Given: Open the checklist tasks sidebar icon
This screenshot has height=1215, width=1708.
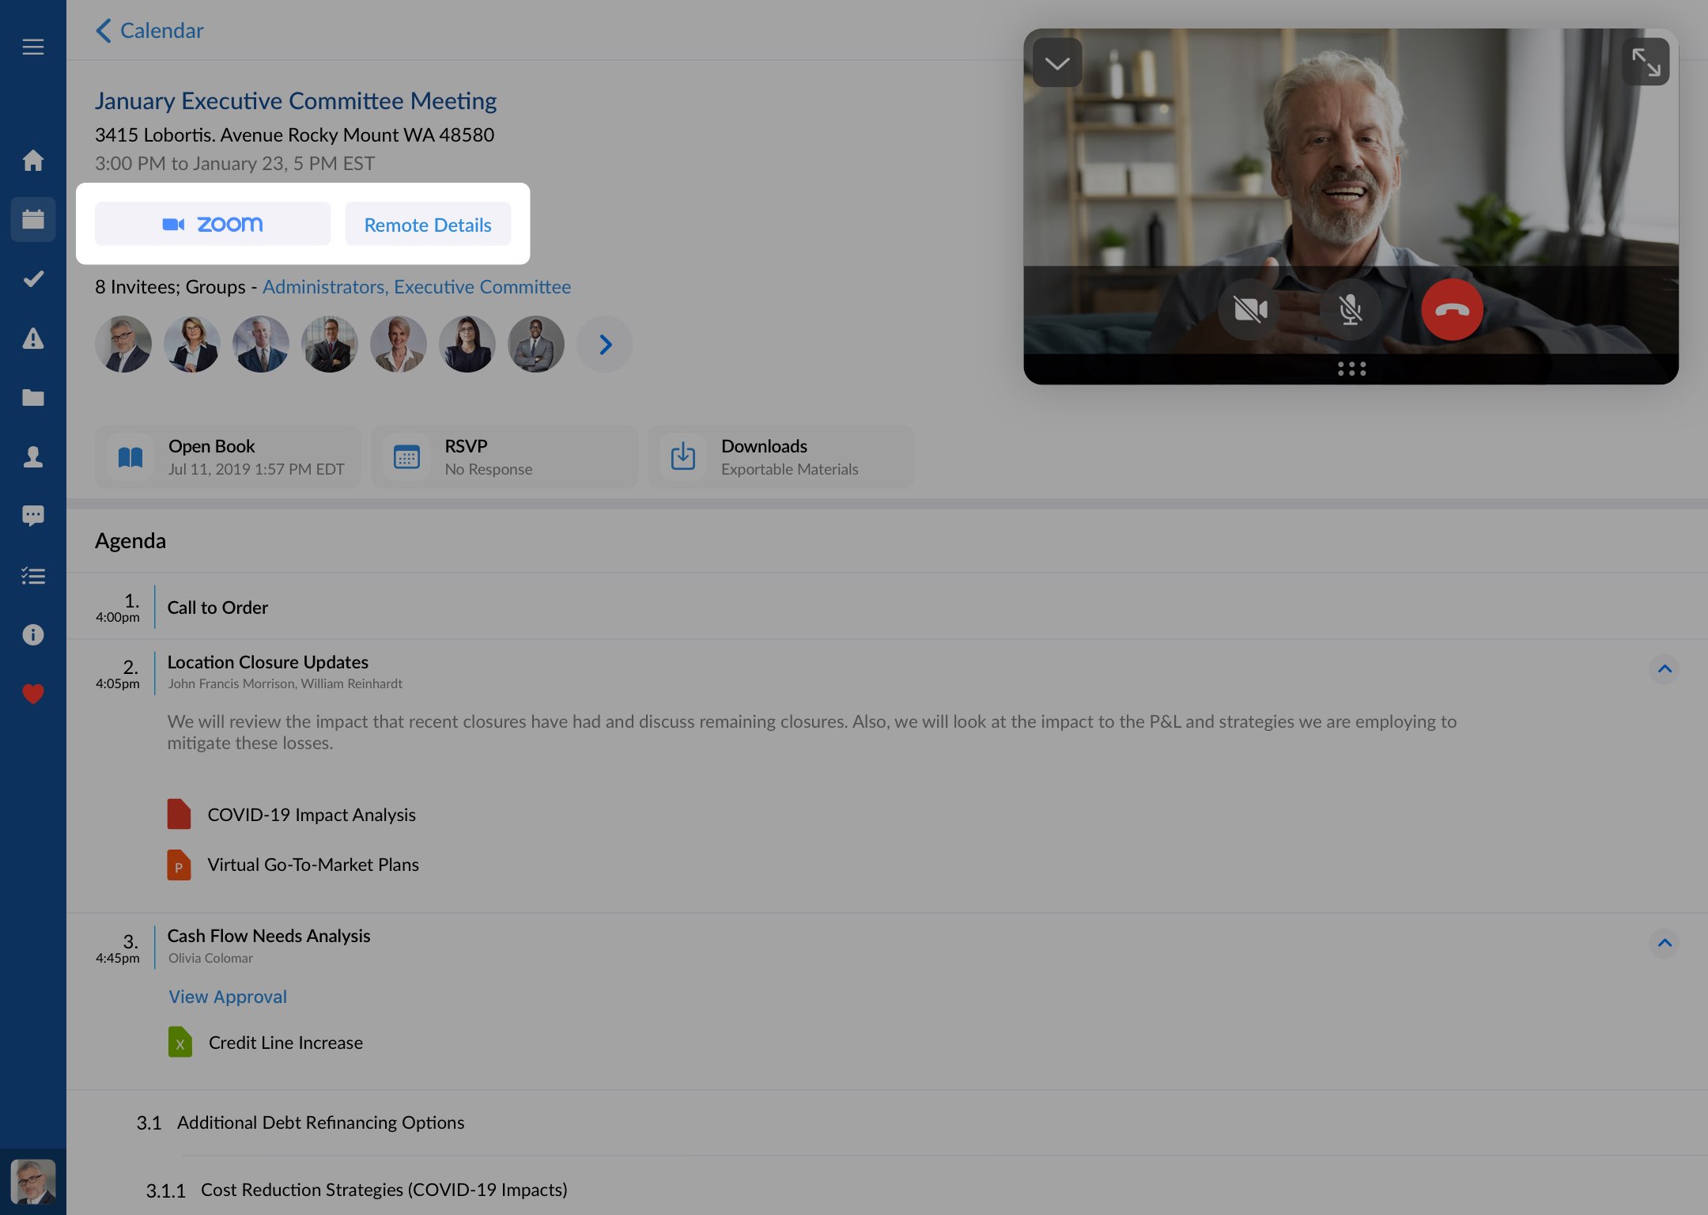Looking at the screenshot, I should coord(32,576).
